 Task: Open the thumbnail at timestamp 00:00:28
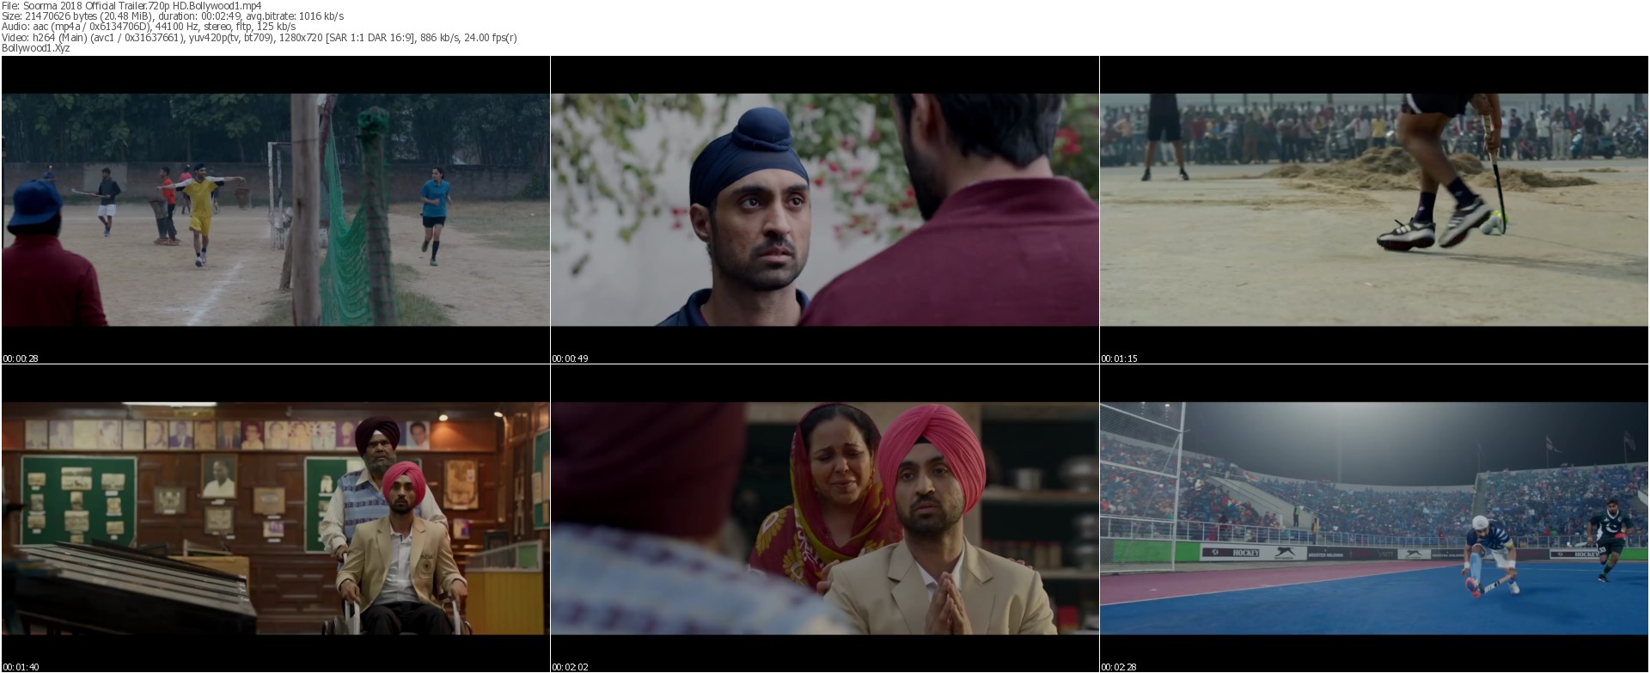coord(276,210)
